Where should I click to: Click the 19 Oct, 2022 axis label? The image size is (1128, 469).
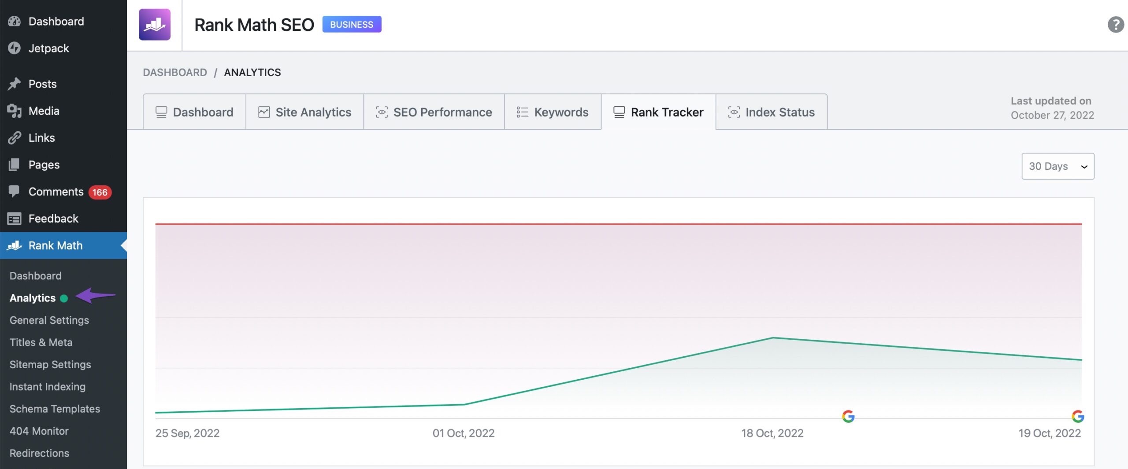[x=1050, y=433]
